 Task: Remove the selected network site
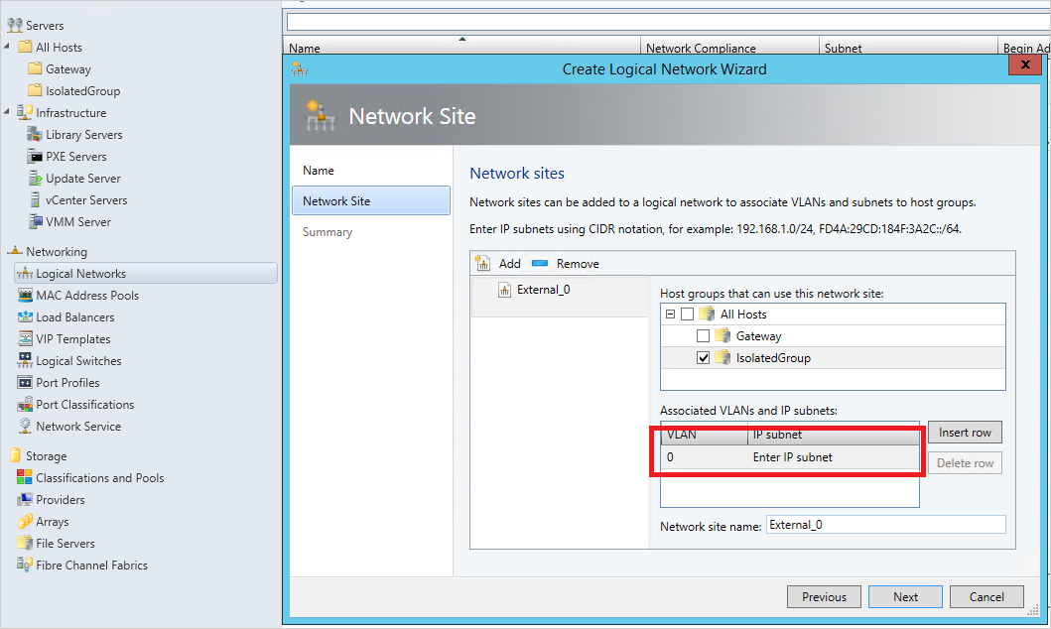(566, 263)
